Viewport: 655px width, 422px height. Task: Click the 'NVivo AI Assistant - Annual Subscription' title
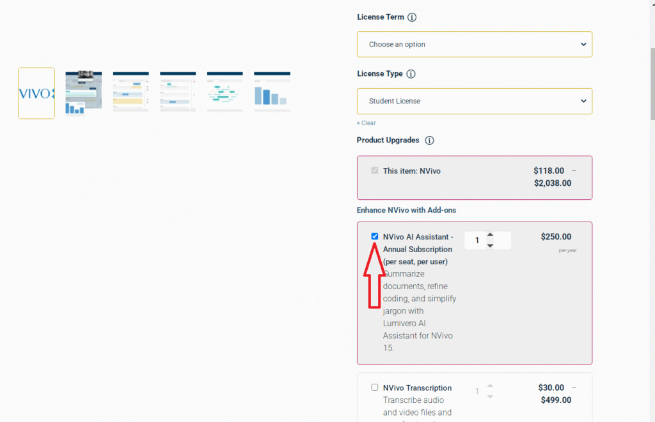click(418, 250)
